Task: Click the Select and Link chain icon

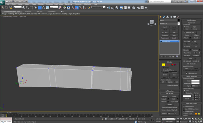Action: click(x=3, y=8)
